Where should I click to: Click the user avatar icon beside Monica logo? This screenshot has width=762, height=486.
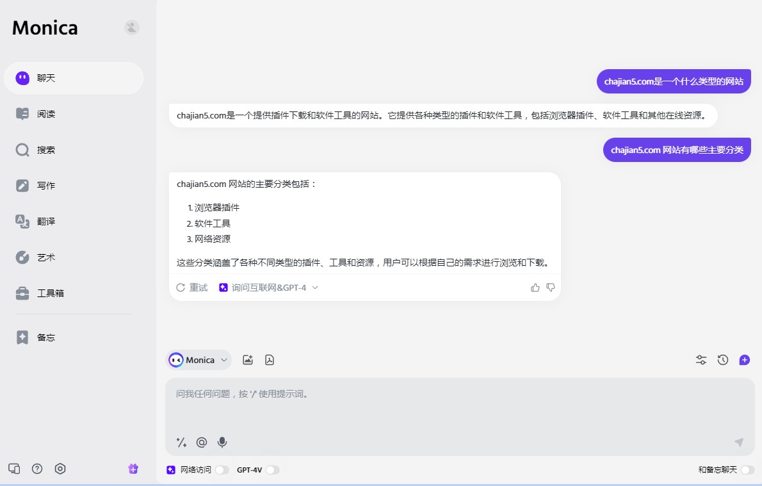click(132, 28)
